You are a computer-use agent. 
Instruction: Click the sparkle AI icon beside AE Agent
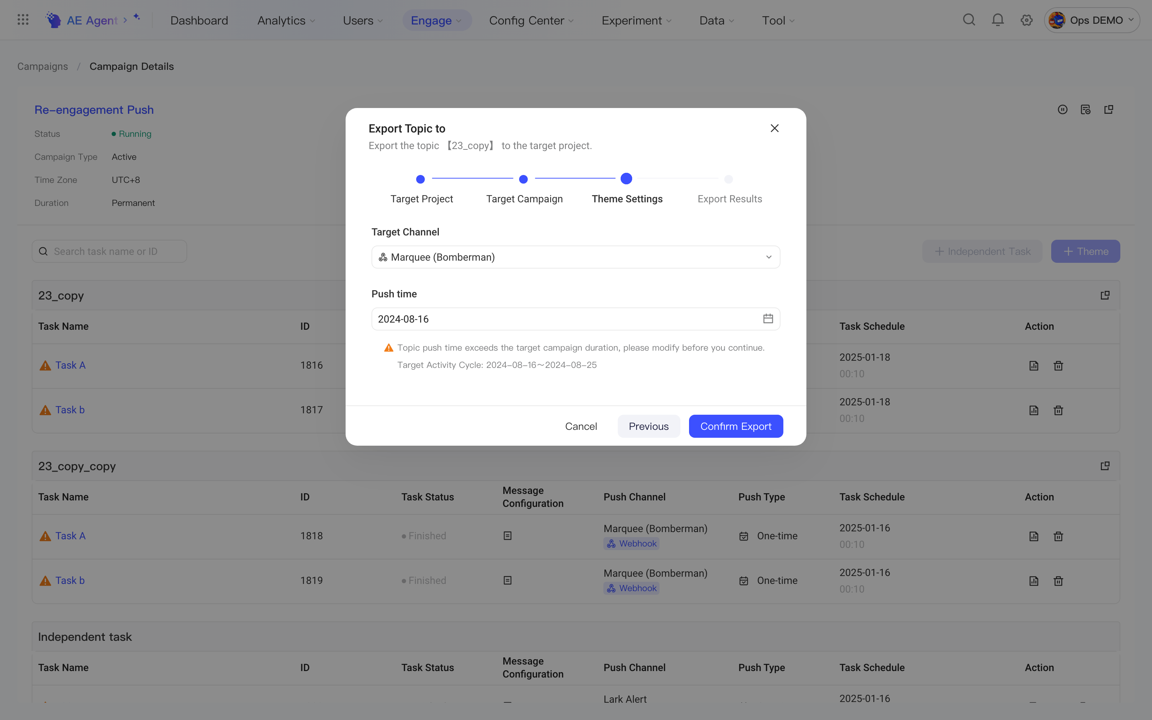(137, 17)
